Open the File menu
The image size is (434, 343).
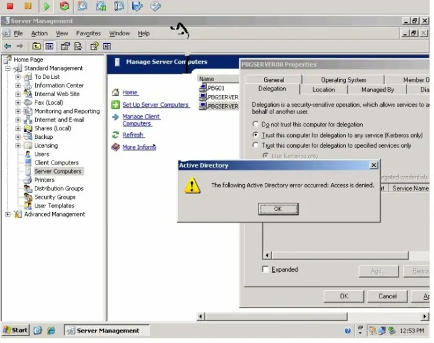point(18,33)
